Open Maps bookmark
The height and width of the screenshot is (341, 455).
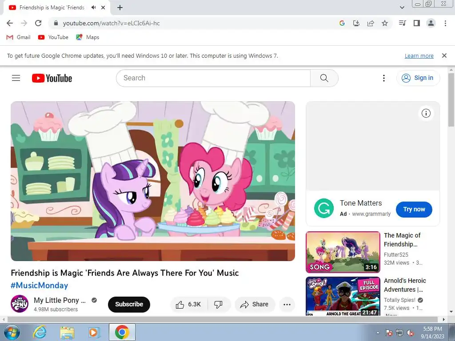pos(88,37)
